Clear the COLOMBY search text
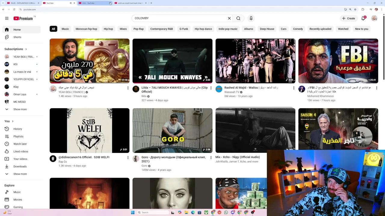The height and width of the screenshot is (216, 385). [229, 18]
